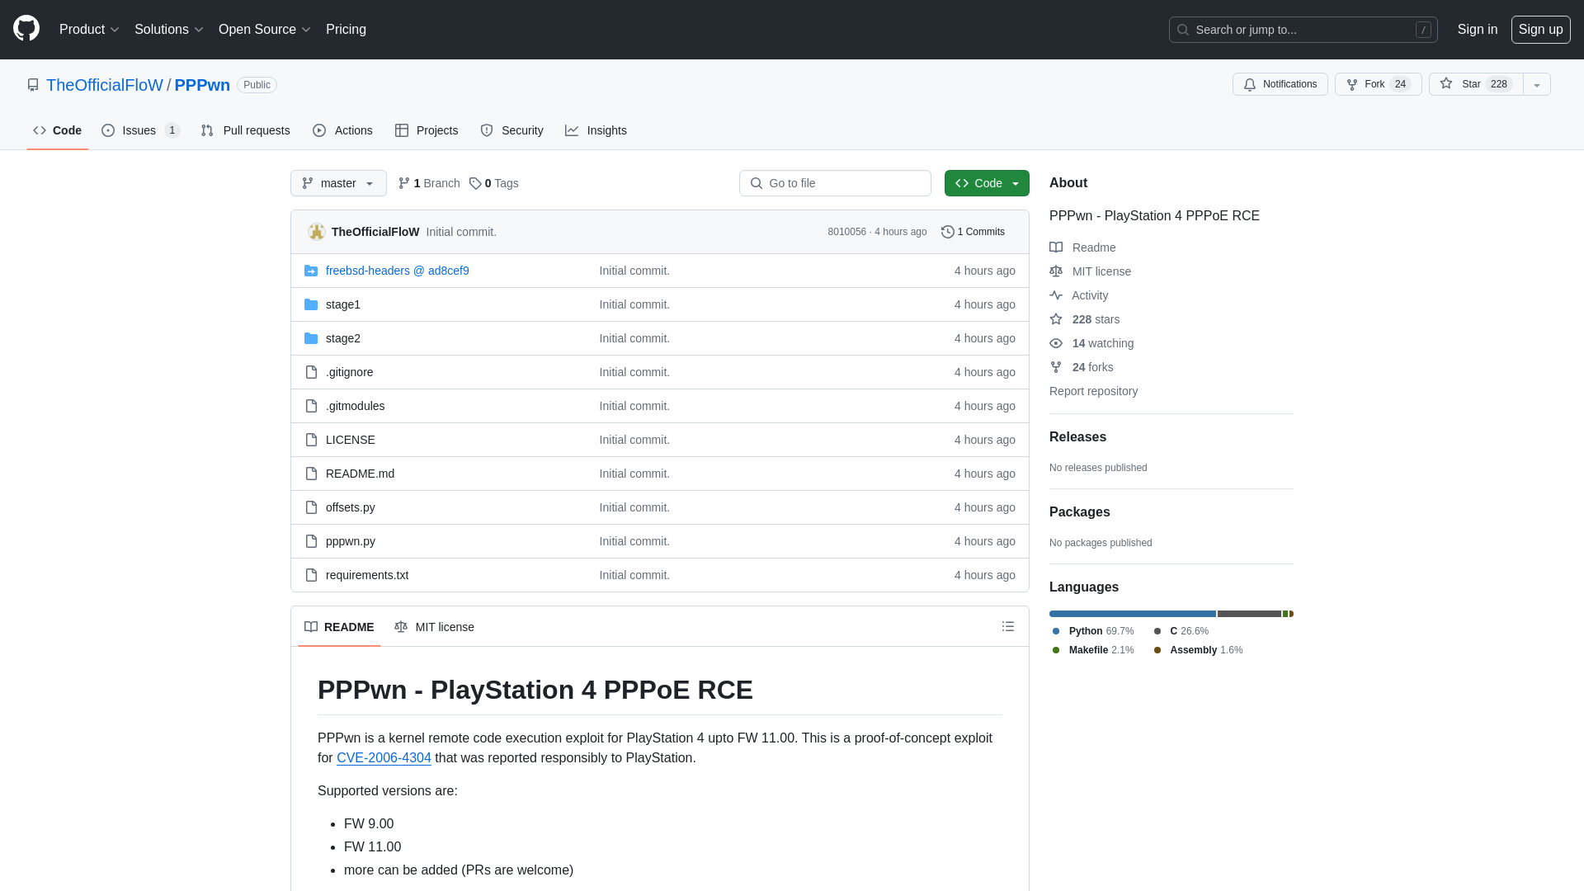Click the freebsd-headers submodule link
Image resolution: width=1584 pixels, height=891 pixels.
(x=397, y=270)
